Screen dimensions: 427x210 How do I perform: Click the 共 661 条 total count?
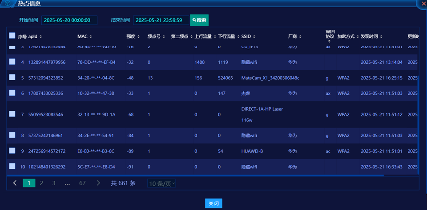[x=123, y=183]
